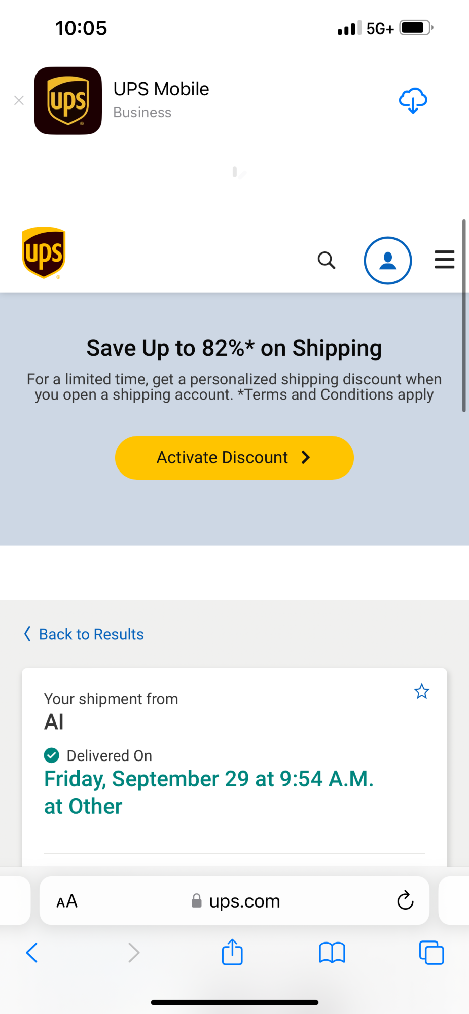Screen dimensions: 469x1014
Task: Click the page scrollbar on right edge
Action: (x=463, y=315)
